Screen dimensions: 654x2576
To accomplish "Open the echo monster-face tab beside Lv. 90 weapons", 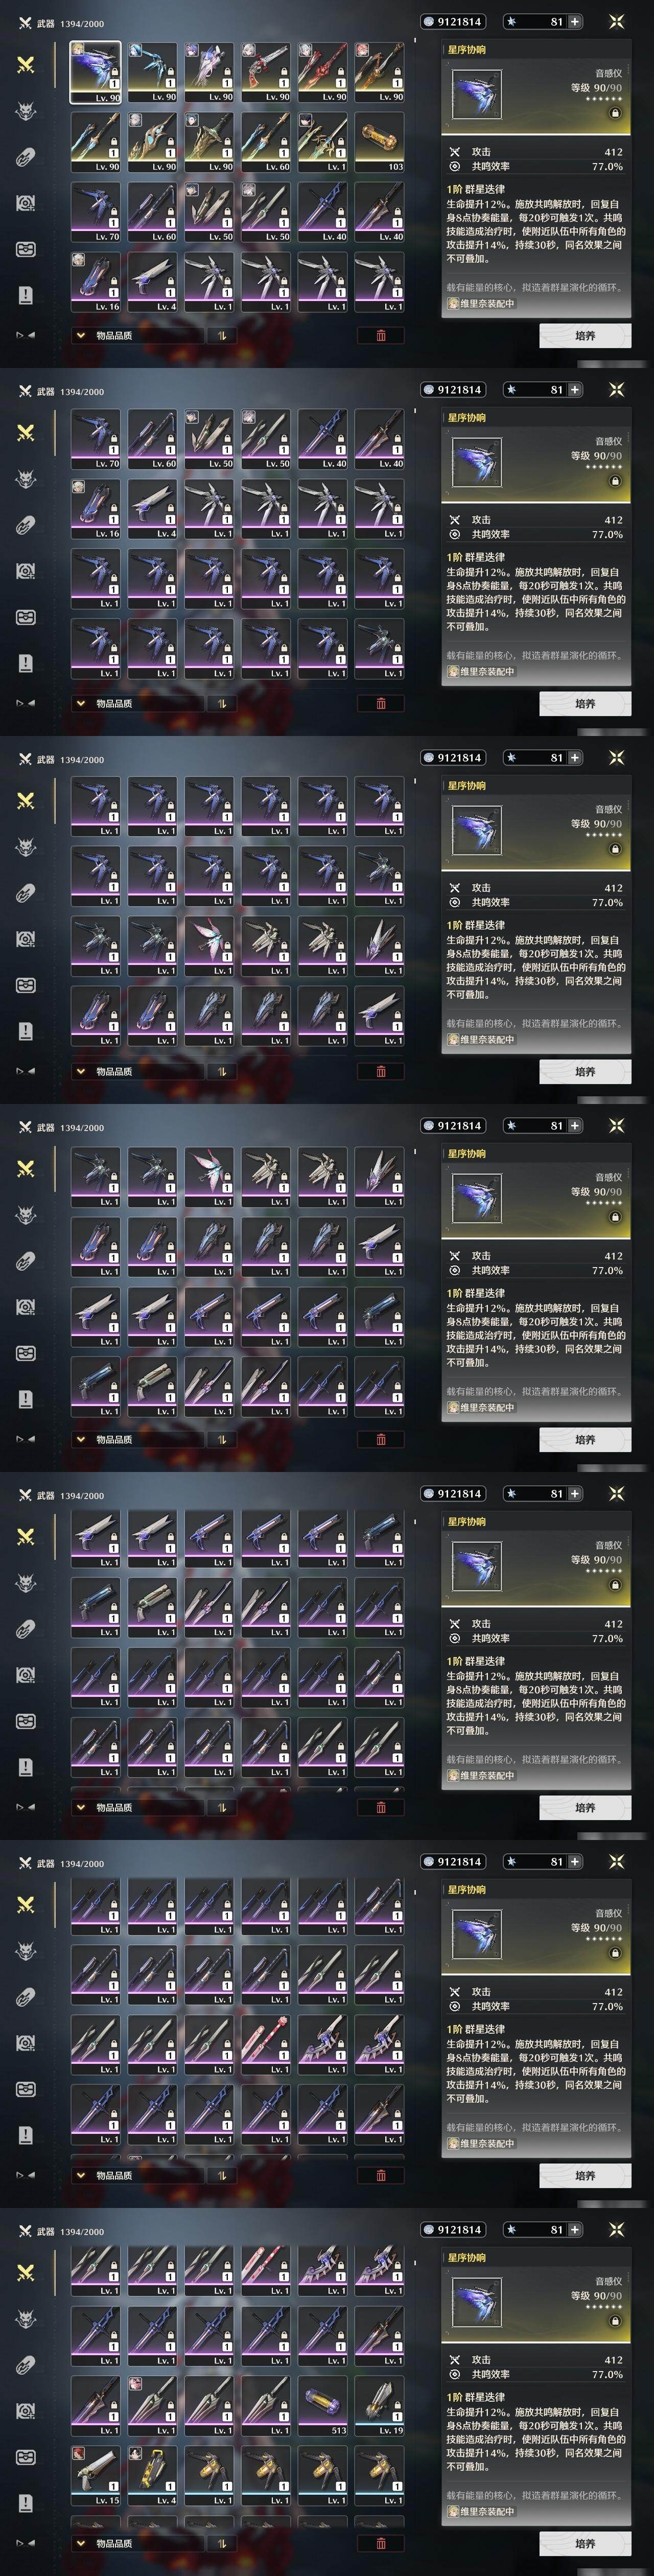I will [26, 111].
